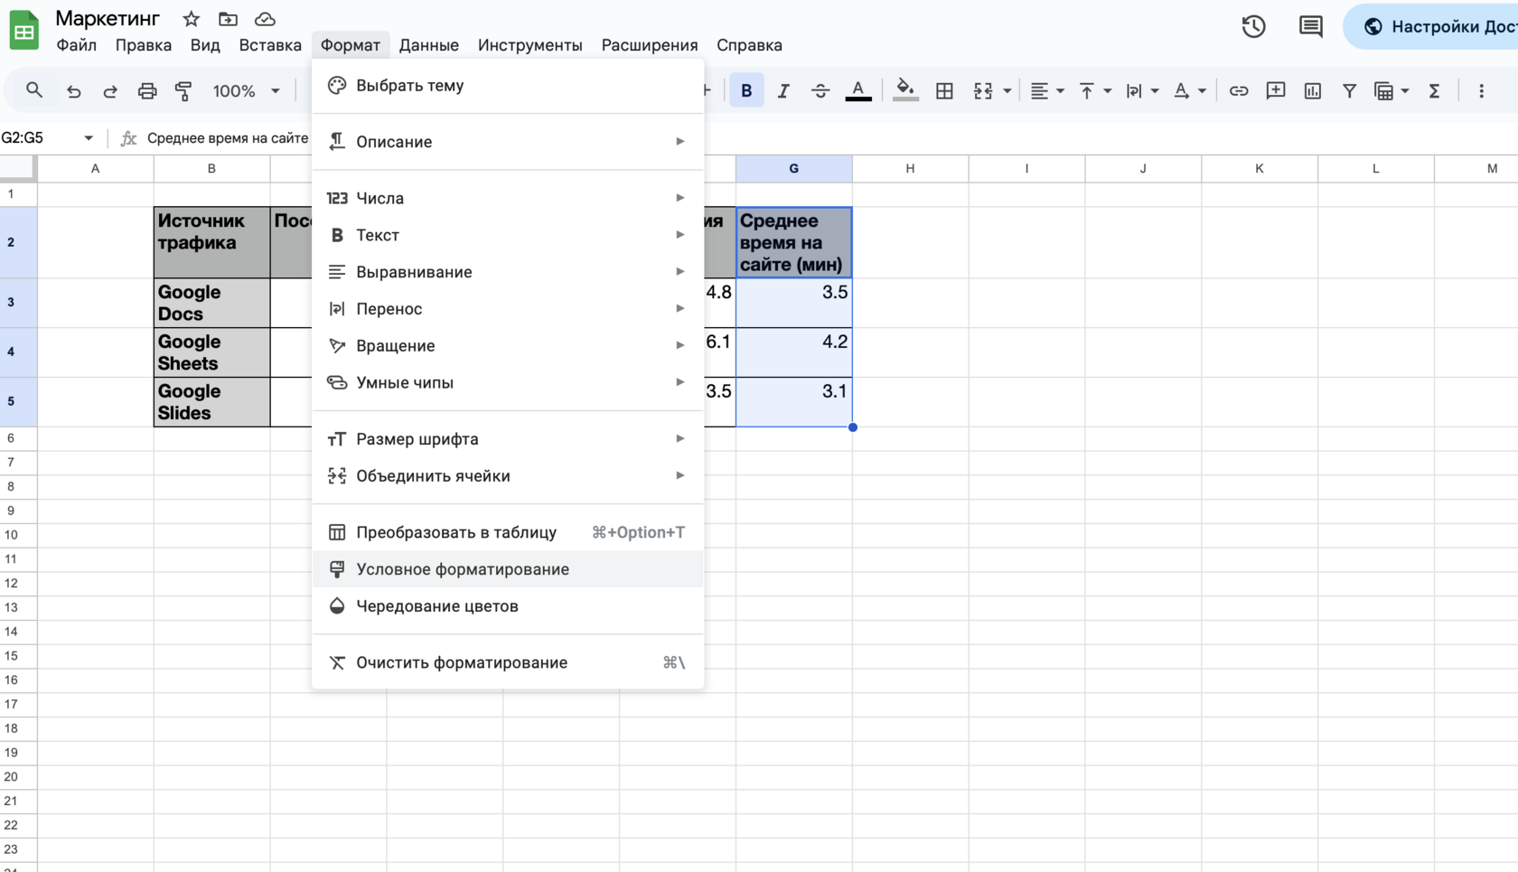This screenshot has height=872, width=1518.
Task: Open the fill color picker
Action: [x=904, y=90]
